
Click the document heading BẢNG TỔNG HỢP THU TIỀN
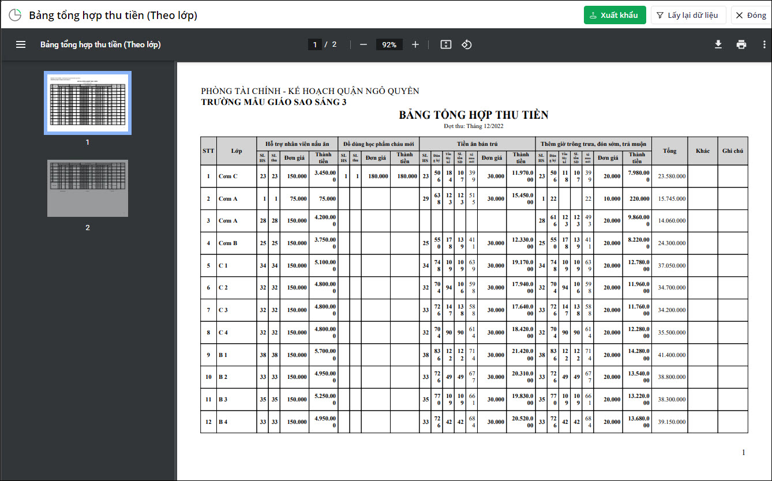click(x=474, y=115)
